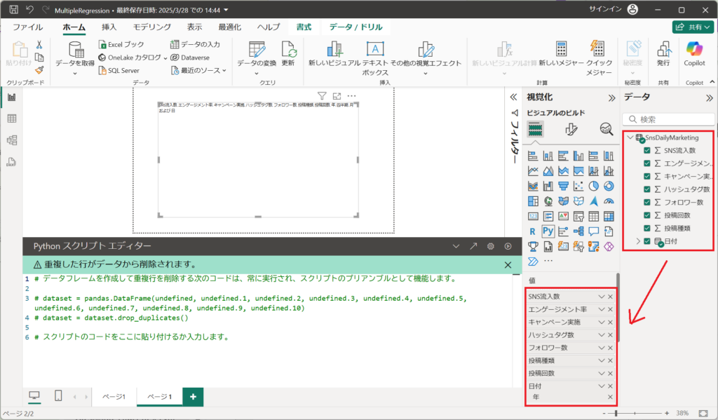Select the Power Apps visual icon
The image size is (718, 420).
click(609, 246)
